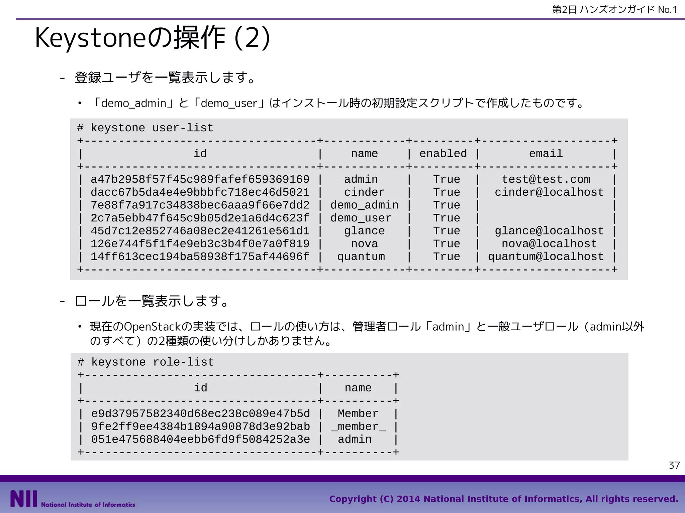The width and height of the screenshot is (685, 513).
Task: Select user id '126e744f5f1f4e9eb3c3b4f0e7a0f819'
Action: (200, 244)
